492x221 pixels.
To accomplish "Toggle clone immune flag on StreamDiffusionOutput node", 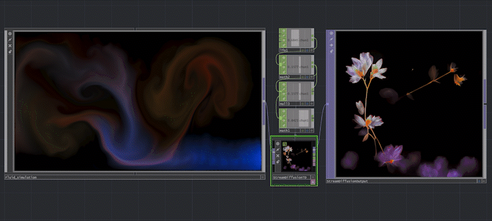I will click(x=331, y=39).
